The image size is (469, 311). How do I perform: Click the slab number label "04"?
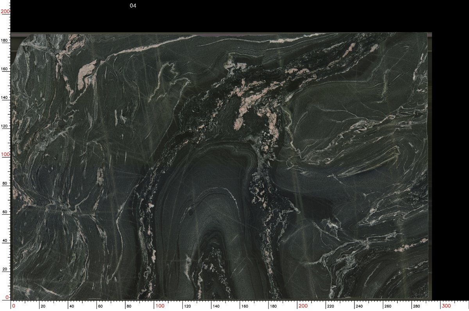pos(133,6)
